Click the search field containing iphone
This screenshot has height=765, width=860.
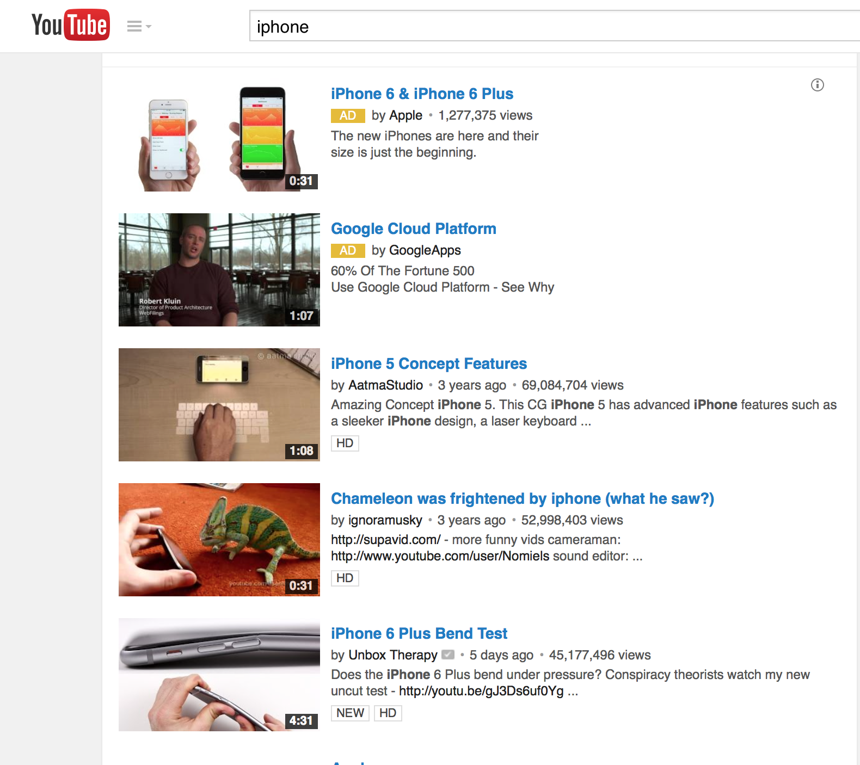[555, 26]
